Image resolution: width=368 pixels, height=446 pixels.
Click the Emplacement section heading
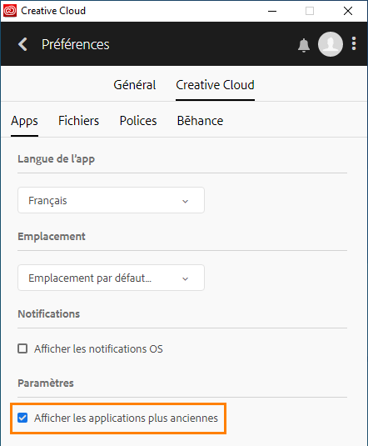coord(52,237)
